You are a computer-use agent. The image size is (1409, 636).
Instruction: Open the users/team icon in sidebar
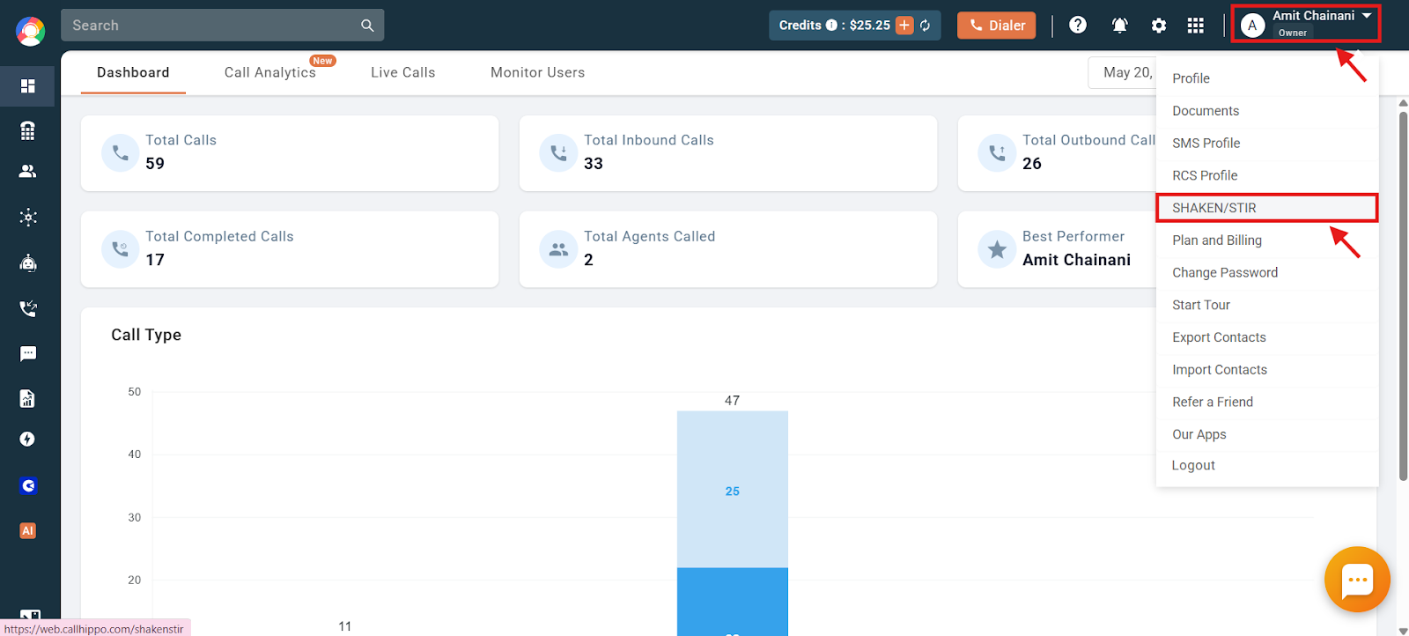(x=28, y=172)
